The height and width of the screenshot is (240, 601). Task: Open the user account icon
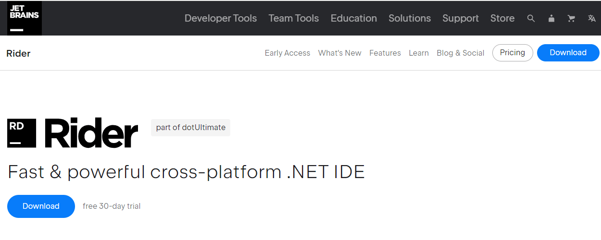(x=551, y=18)
